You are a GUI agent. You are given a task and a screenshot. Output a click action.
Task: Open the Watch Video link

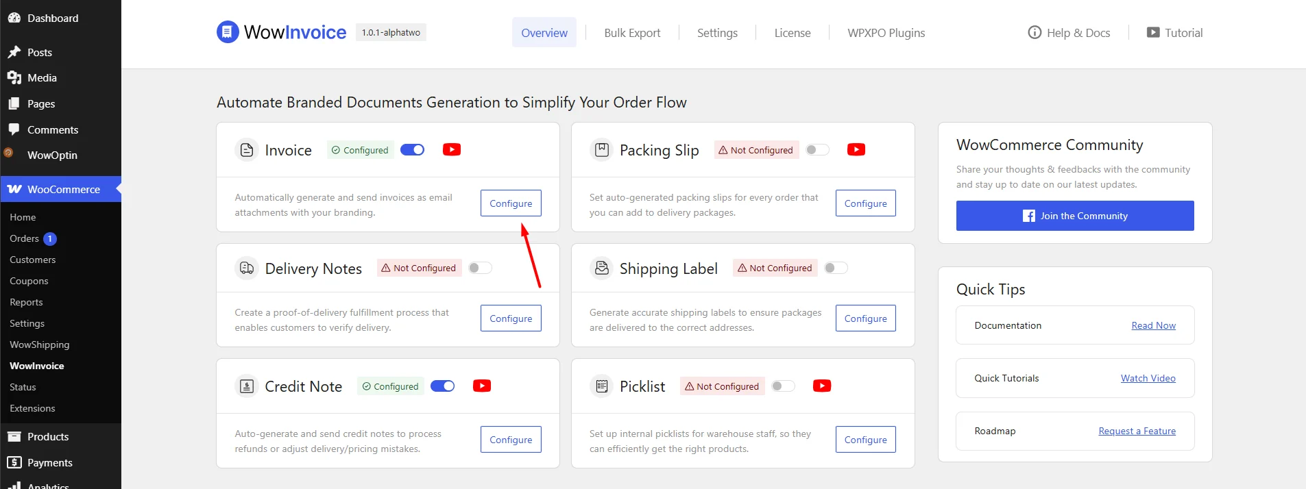click(1148, 378)
